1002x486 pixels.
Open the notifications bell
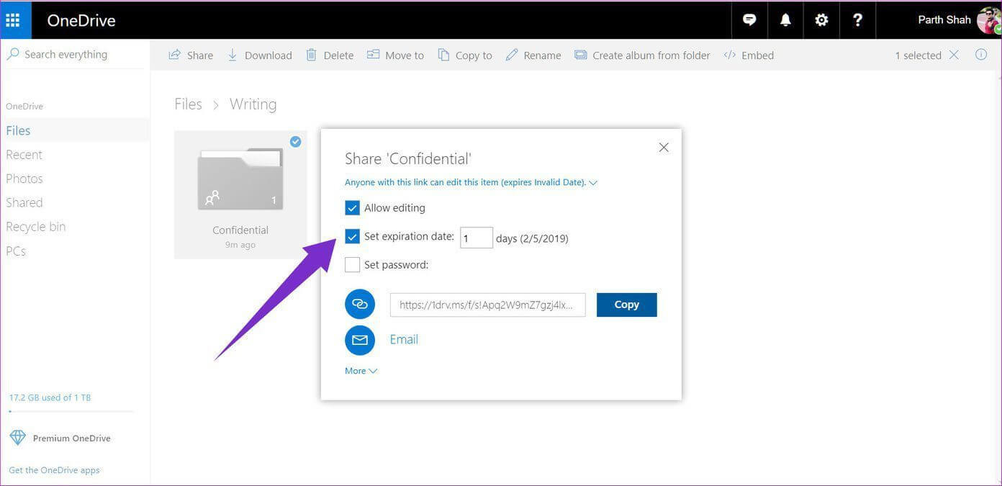(785, 20)
